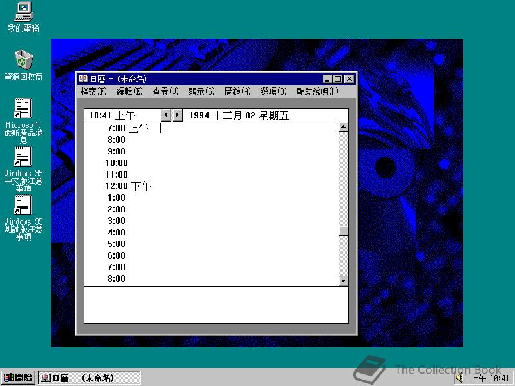The image size is (515, 386).
Task: Select the 3:00 appointment row
Action: (x=211, y=221)
